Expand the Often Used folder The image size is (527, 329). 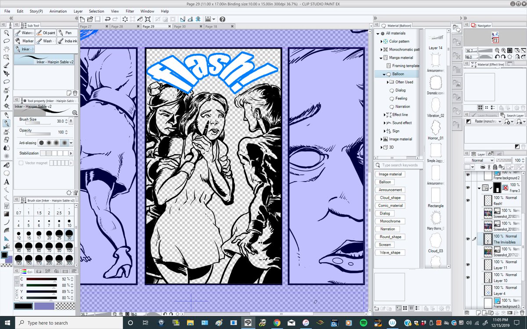point(388,82)
